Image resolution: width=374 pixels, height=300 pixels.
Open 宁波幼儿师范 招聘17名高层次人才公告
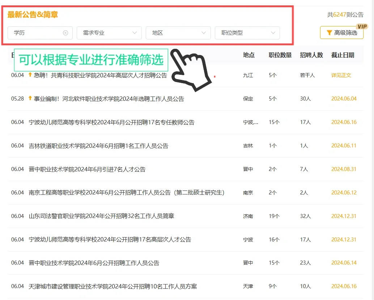pos(110,240)
